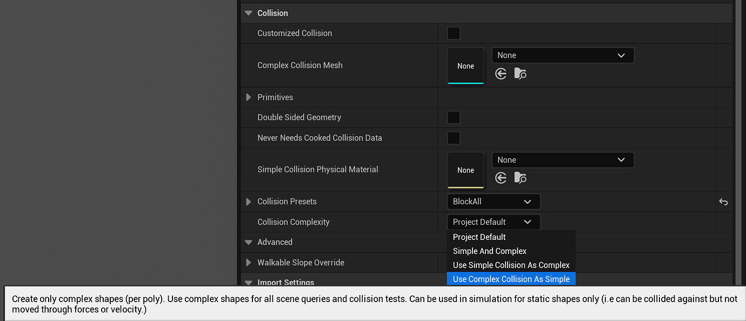Viewport: 746px width, 321px height.
Task: Use selected asset for Simple Collision Physical Material
Action: [x=501, y=178]
